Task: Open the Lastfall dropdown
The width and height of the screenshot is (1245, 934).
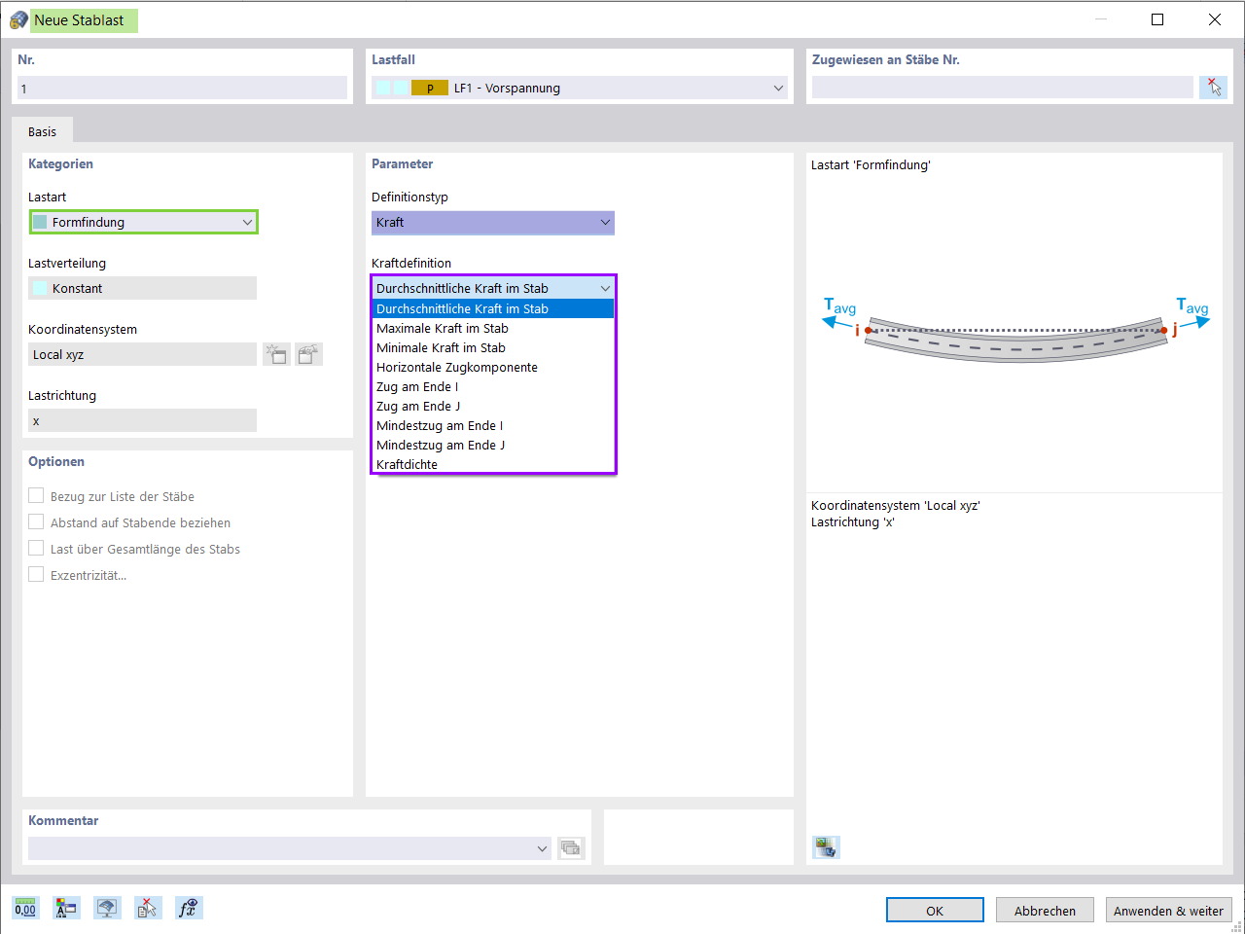Action: (580, 88)
